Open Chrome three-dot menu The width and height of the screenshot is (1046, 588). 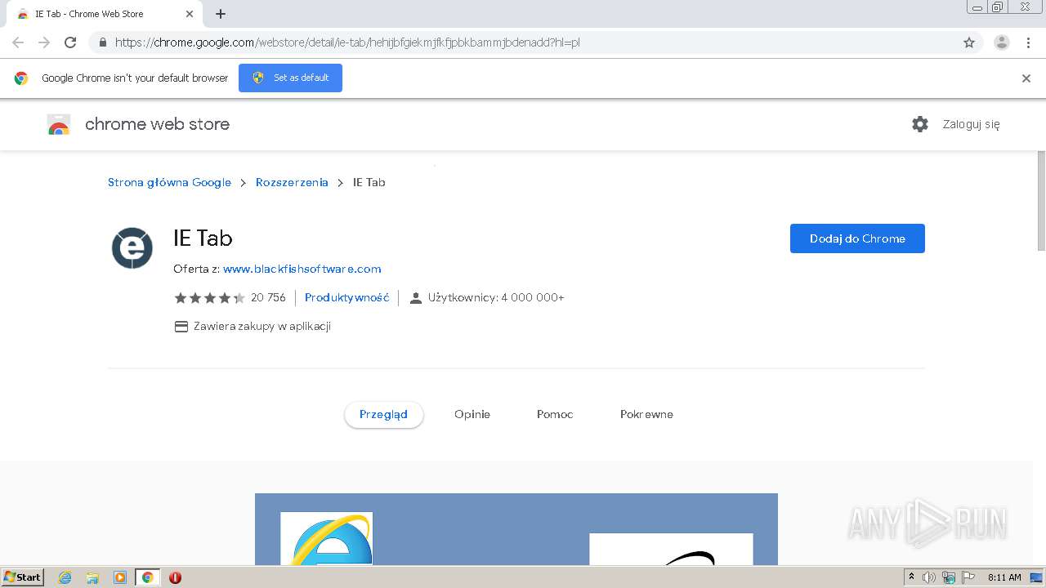pyautogui.click(x=1028, y=42)
